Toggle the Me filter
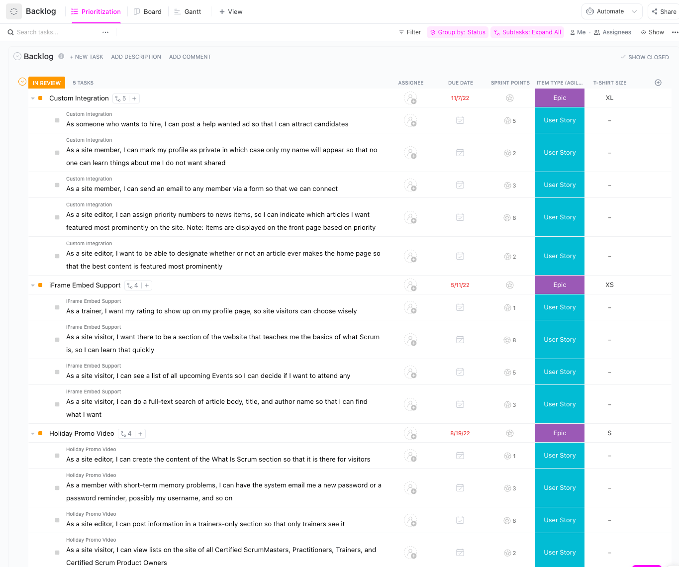Viewport: 679px width, 567px height. click(x=578, y=32)
